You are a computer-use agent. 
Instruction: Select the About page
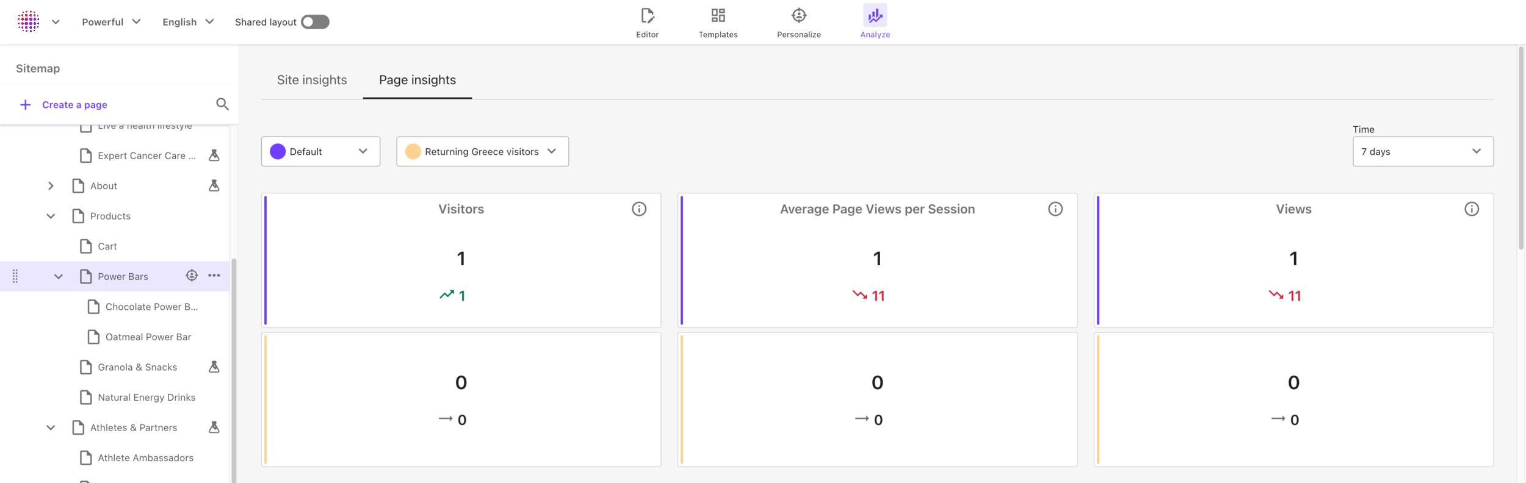click(x=104, y=186)
